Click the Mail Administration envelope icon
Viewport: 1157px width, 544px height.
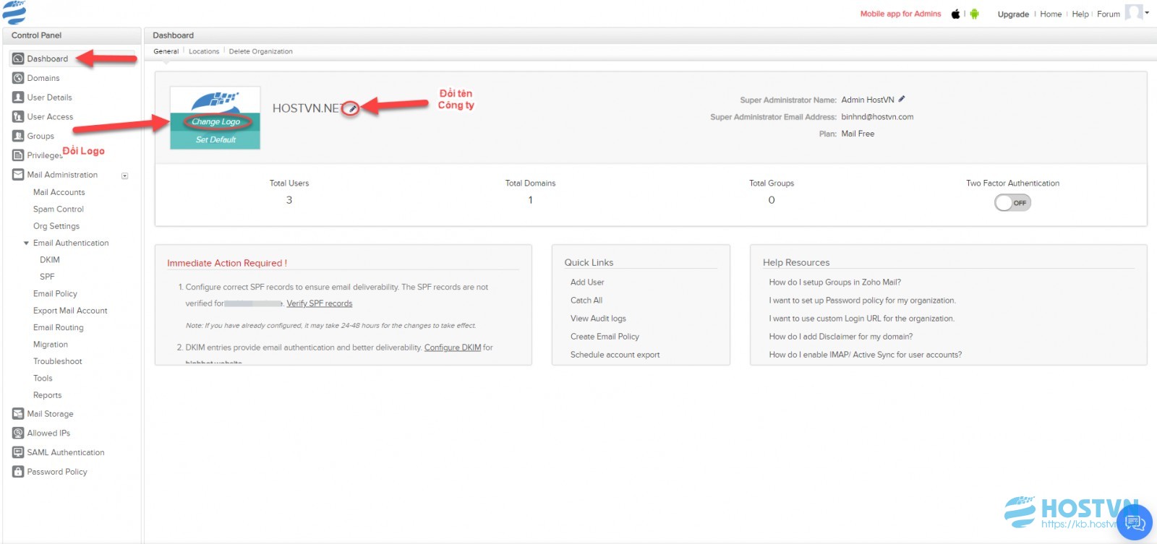[x=18, y=174]
